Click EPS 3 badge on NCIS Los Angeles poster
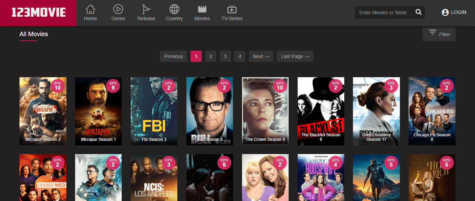475x201 pixels. pyautogui.click(x=169, y=163)
